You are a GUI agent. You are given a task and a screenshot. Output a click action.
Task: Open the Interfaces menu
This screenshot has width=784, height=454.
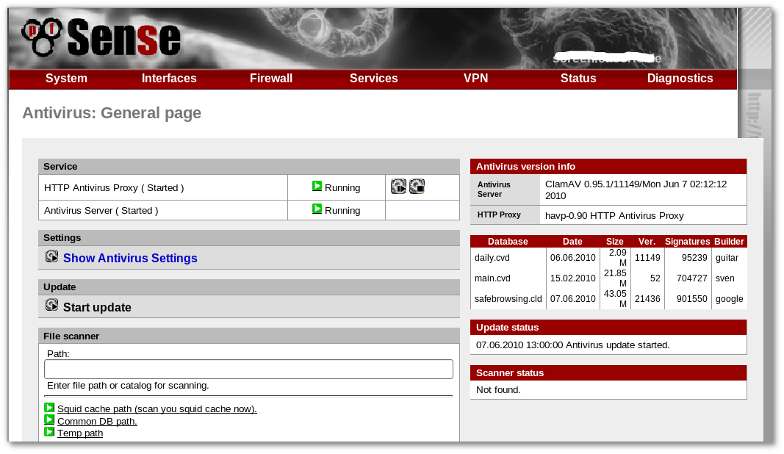169,79
